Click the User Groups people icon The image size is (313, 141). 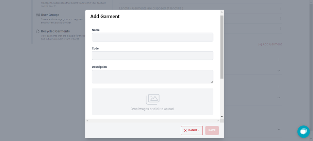click(x=38, y=15)
